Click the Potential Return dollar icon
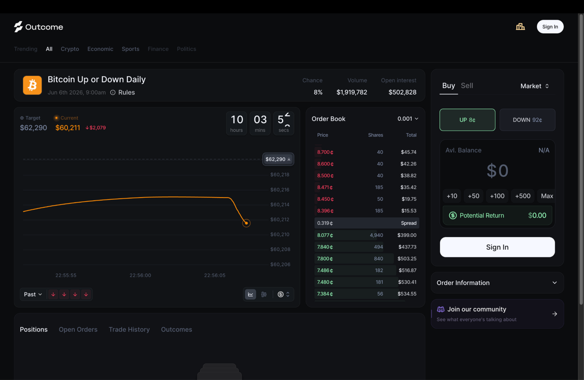The height and width of the screenshot is (380, 584). 453,215
